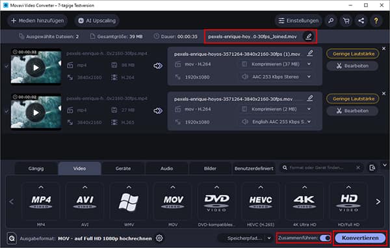
Task: Rename output of second video 30fps.mov
Action: coord(310,98)
